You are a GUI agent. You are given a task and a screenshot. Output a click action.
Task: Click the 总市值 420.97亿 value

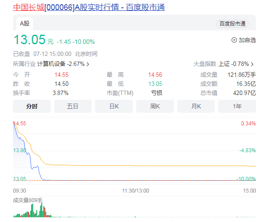click(x=246, y=93)
